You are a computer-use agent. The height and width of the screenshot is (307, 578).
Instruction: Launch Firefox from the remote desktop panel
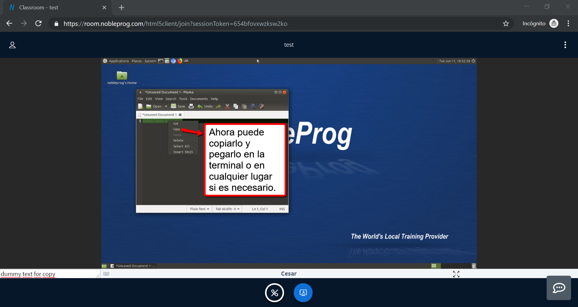tap(180, 61)
